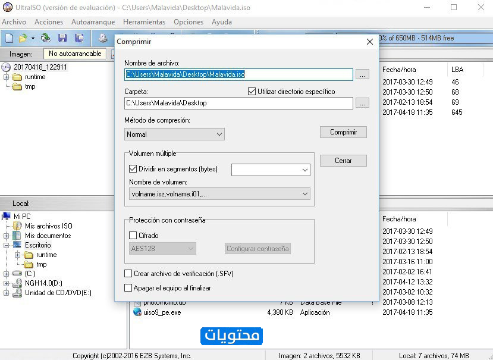Screen dimensions: 493x360
Task: Click the tmp folder icon under 20170418_122911
Action: tap(17, 86)
